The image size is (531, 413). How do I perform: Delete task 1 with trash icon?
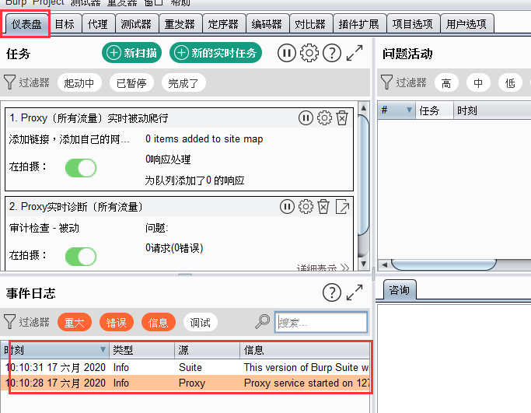tap(342, 118)
